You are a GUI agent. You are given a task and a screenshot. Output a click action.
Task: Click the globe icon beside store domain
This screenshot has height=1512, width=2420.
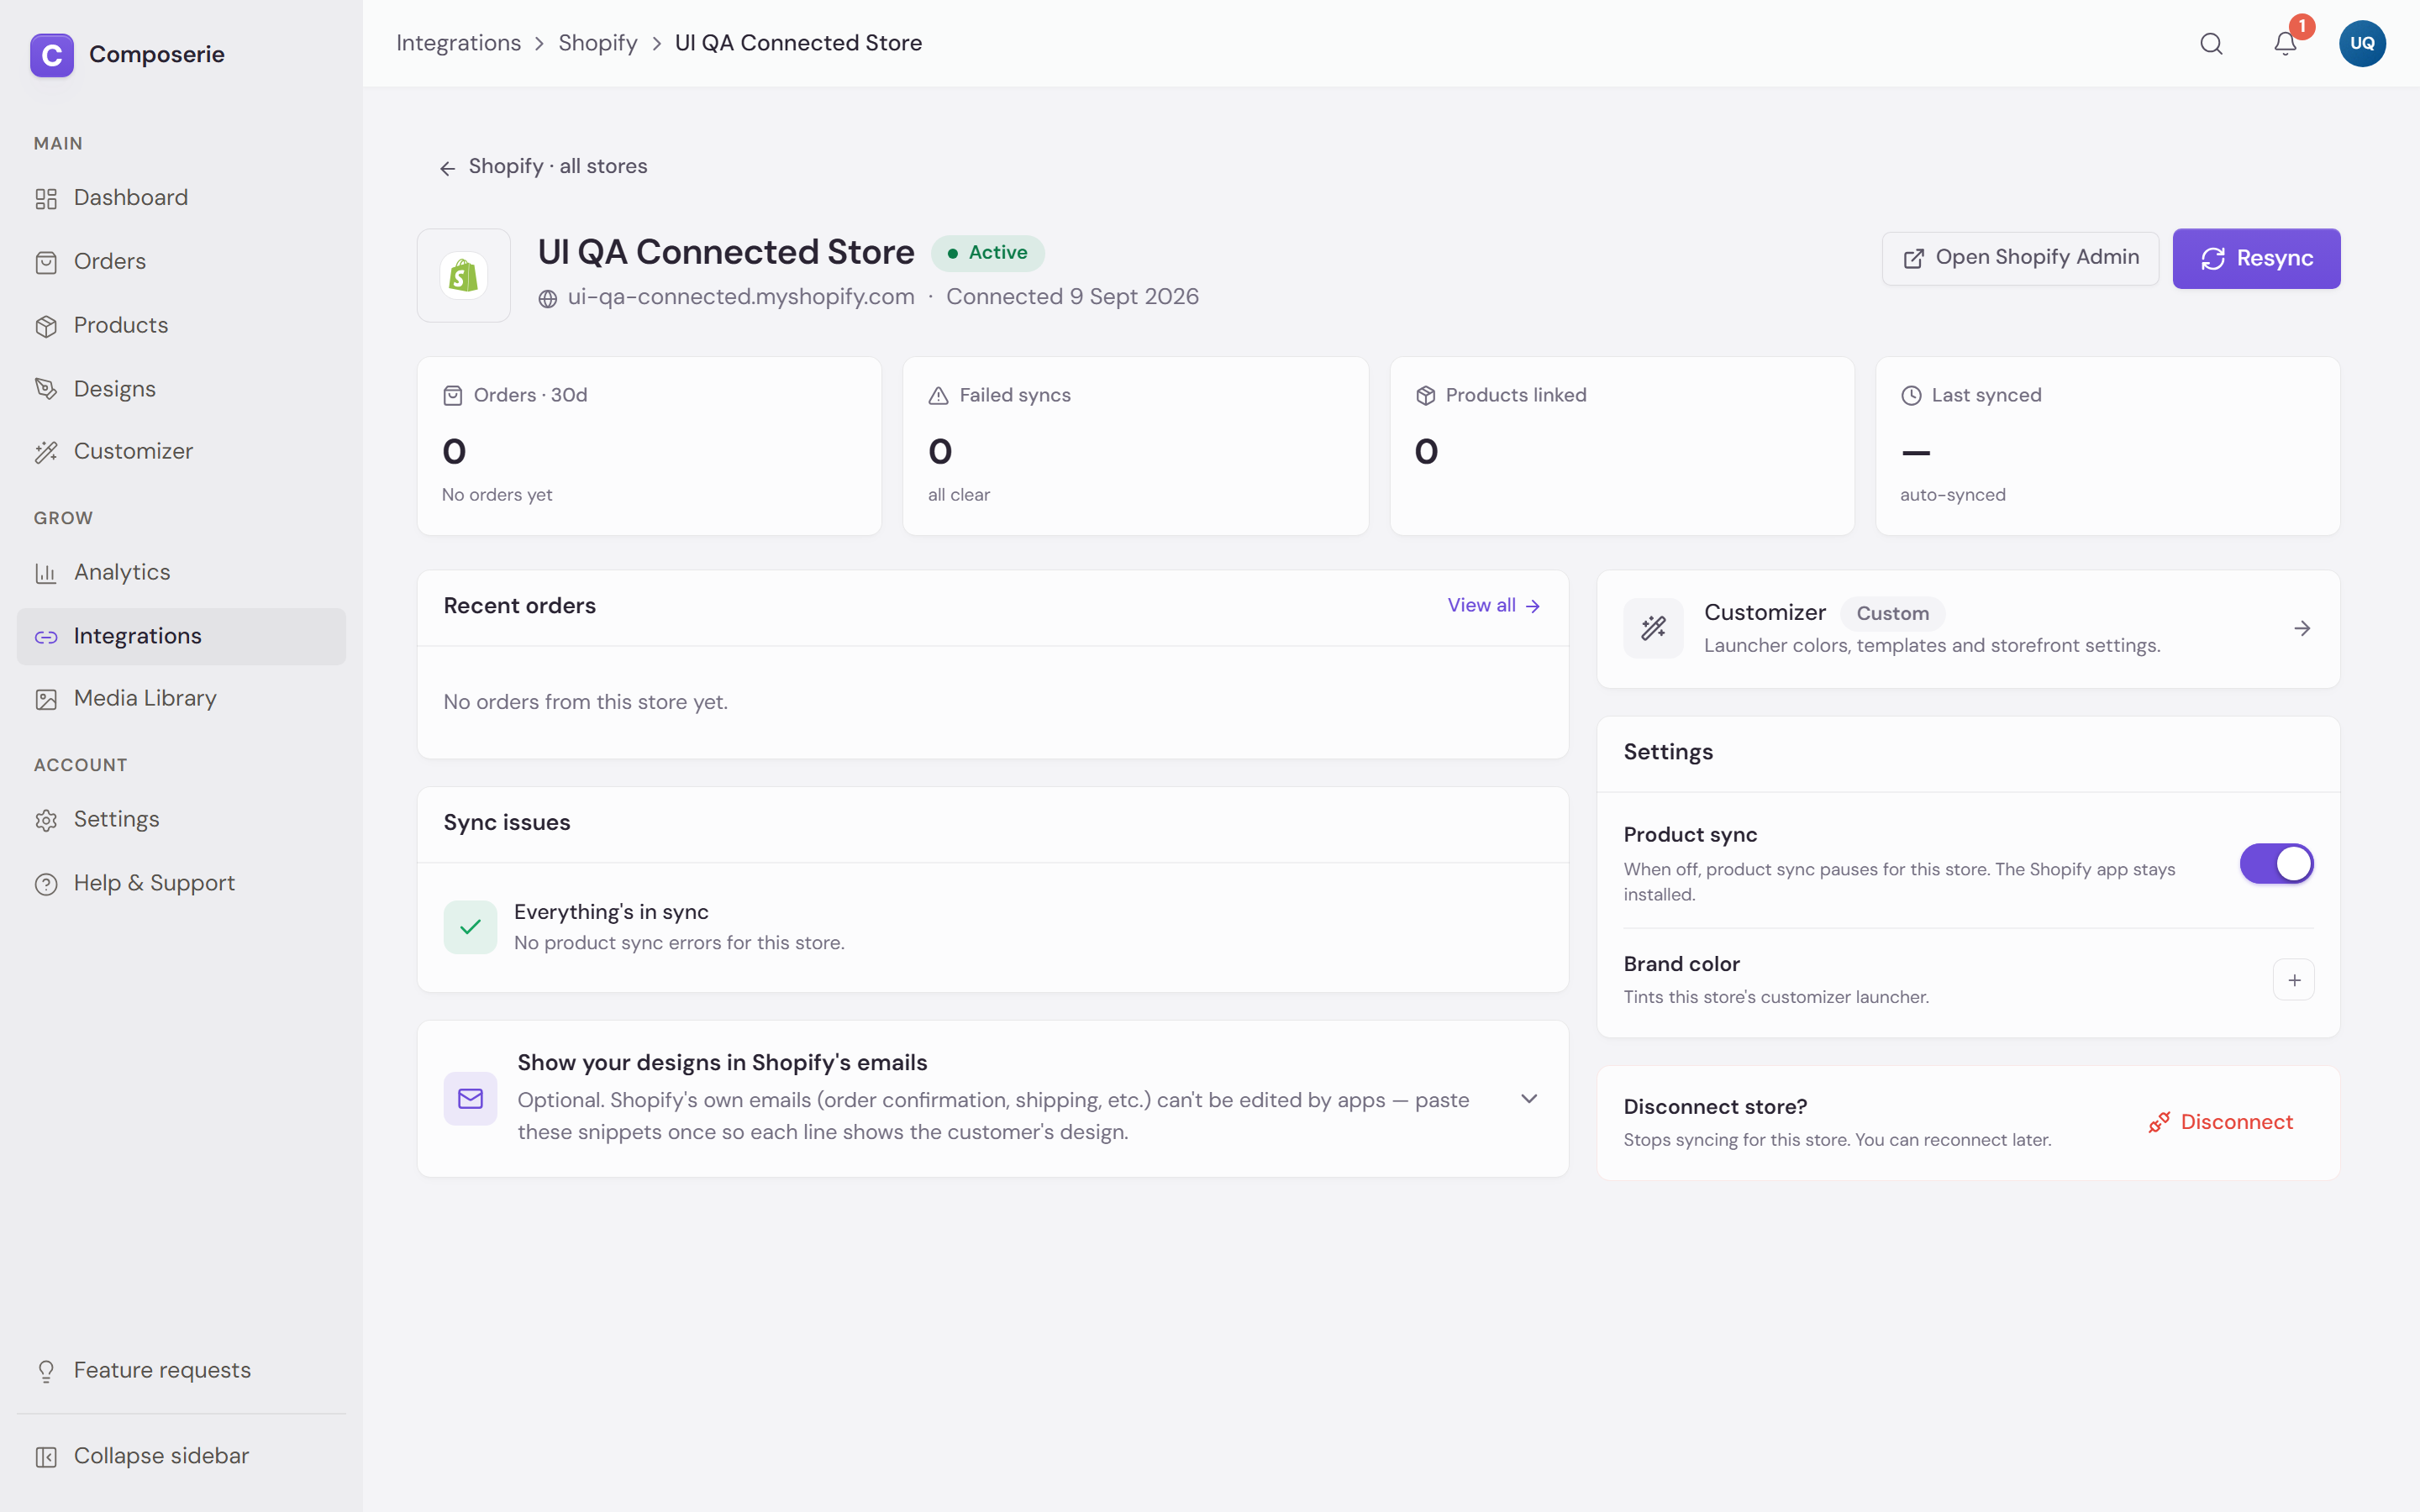point(548,298)
